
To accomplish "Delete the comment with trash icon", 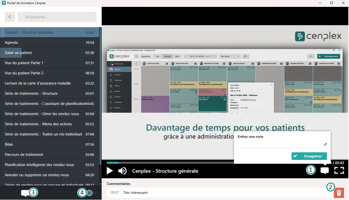I will point(339,193).
